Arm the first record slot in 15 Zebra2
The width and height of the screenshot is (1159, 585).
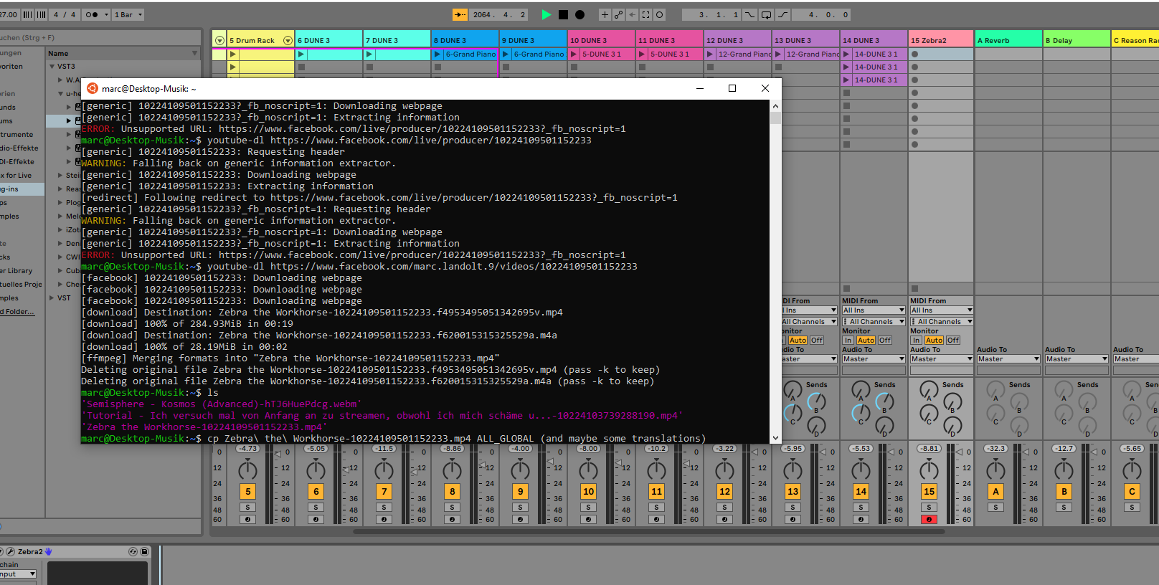click(914, 54)
